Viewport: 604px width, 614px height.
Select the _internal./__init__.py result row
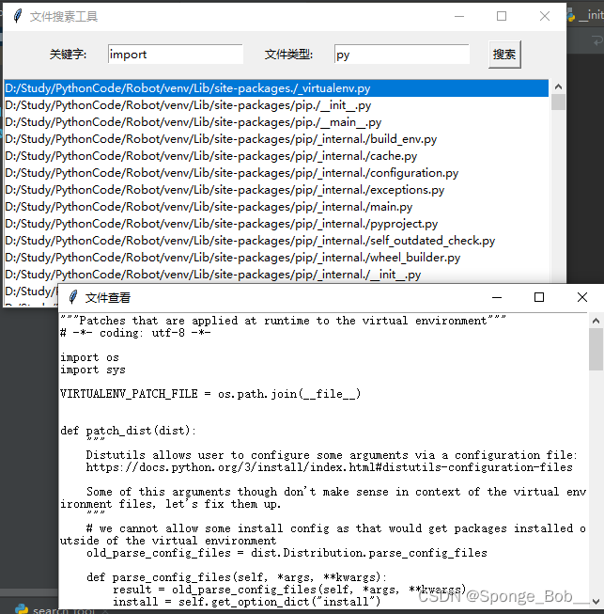(x=276, y=275)
